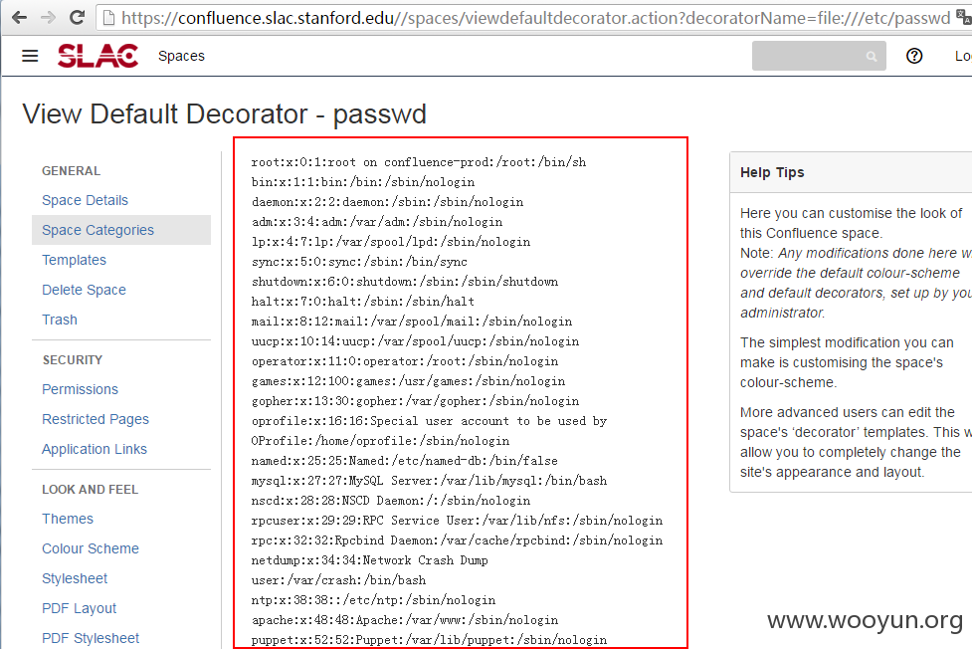
Task: Open the hamburger sidebar menu
Action: coord(30,56)
